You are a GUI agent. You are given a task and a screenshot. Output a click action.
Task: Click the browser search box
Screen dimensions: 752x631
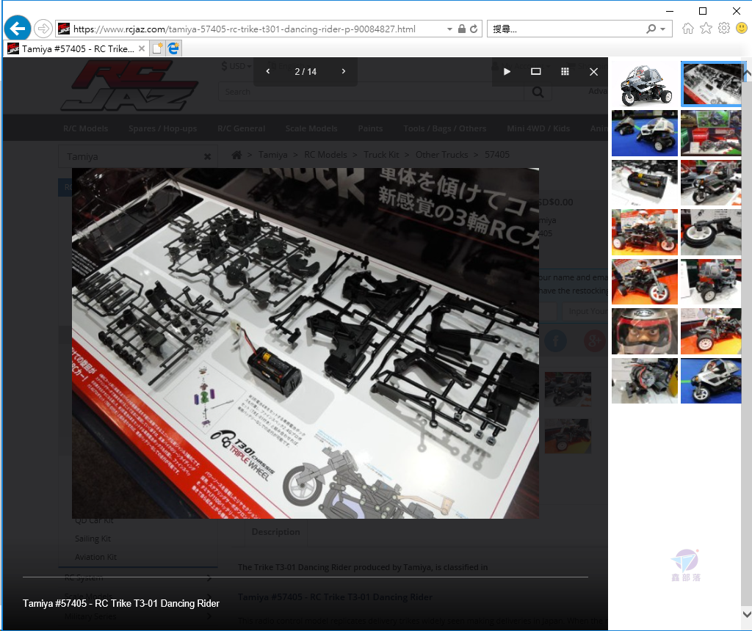click(566, 29)
